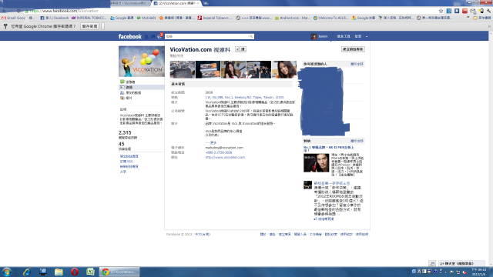Open the Chrome wrench settings menu
Image resolution: width=493 pixels, height=277 pixels.
489,11
